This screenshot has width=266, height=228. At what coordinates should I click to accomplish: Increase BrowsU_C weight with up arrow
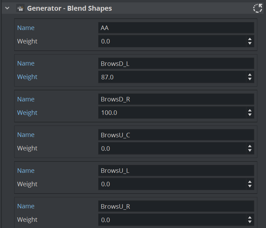pos(250,146)
